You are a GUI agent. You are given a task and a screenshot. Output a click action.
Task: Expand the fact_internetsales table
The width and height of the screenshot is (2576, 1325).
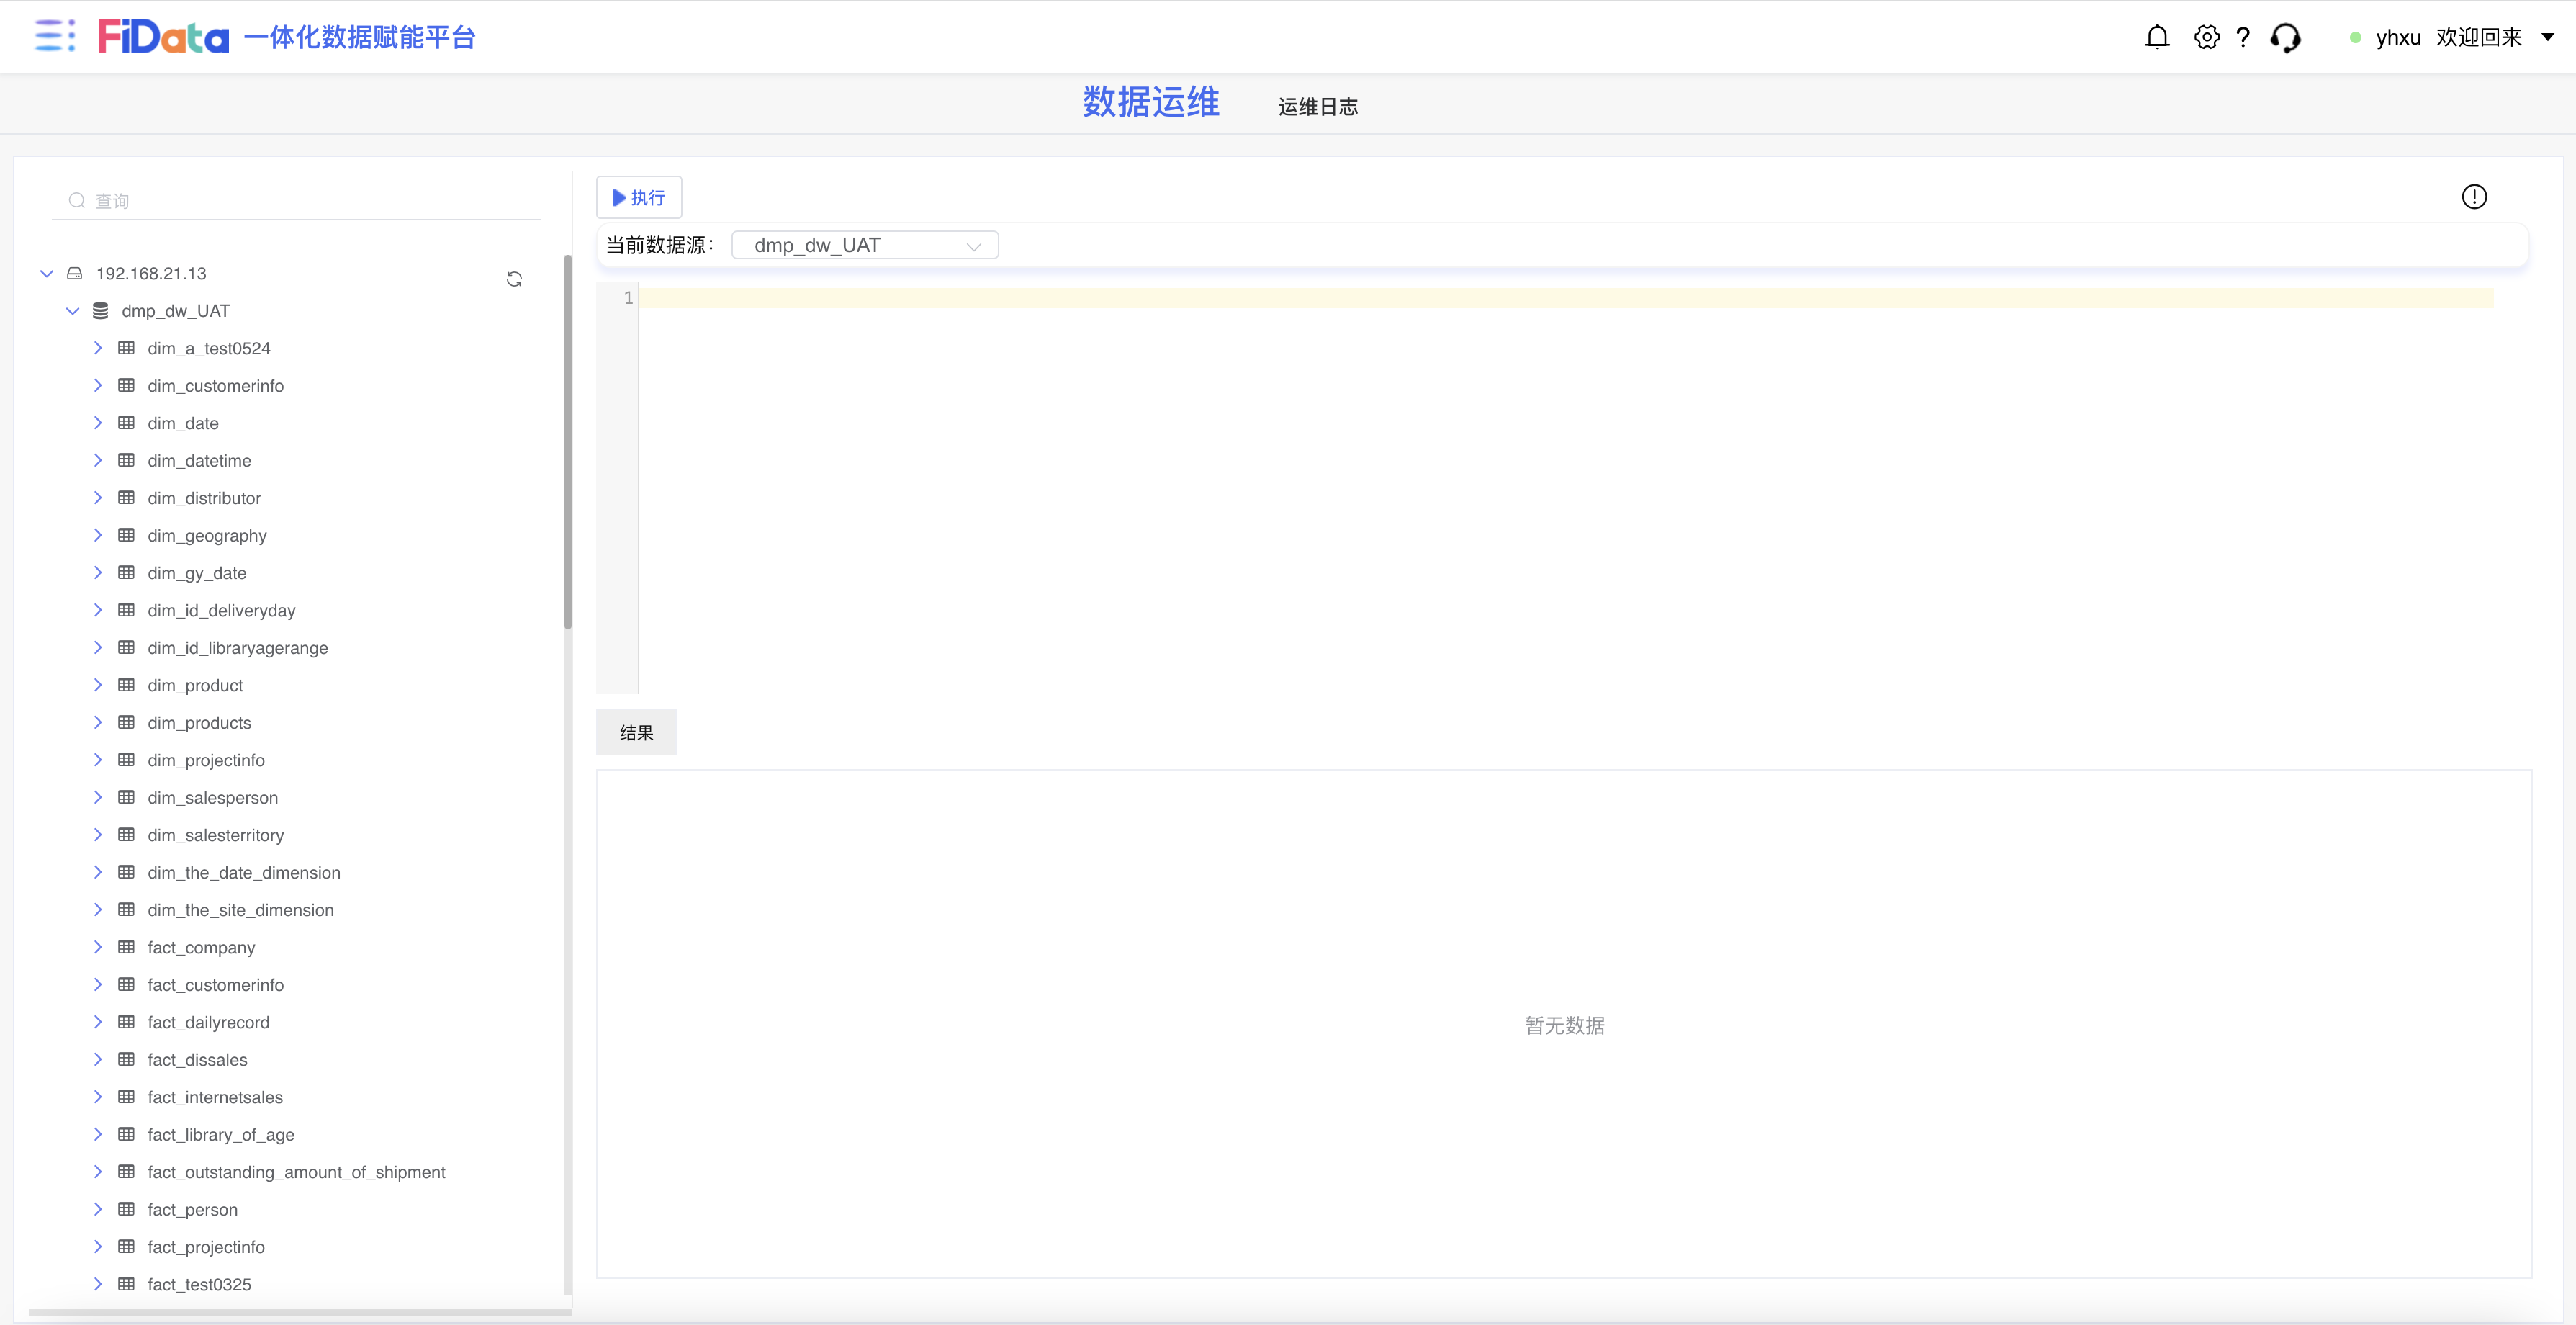point(97,1097)
